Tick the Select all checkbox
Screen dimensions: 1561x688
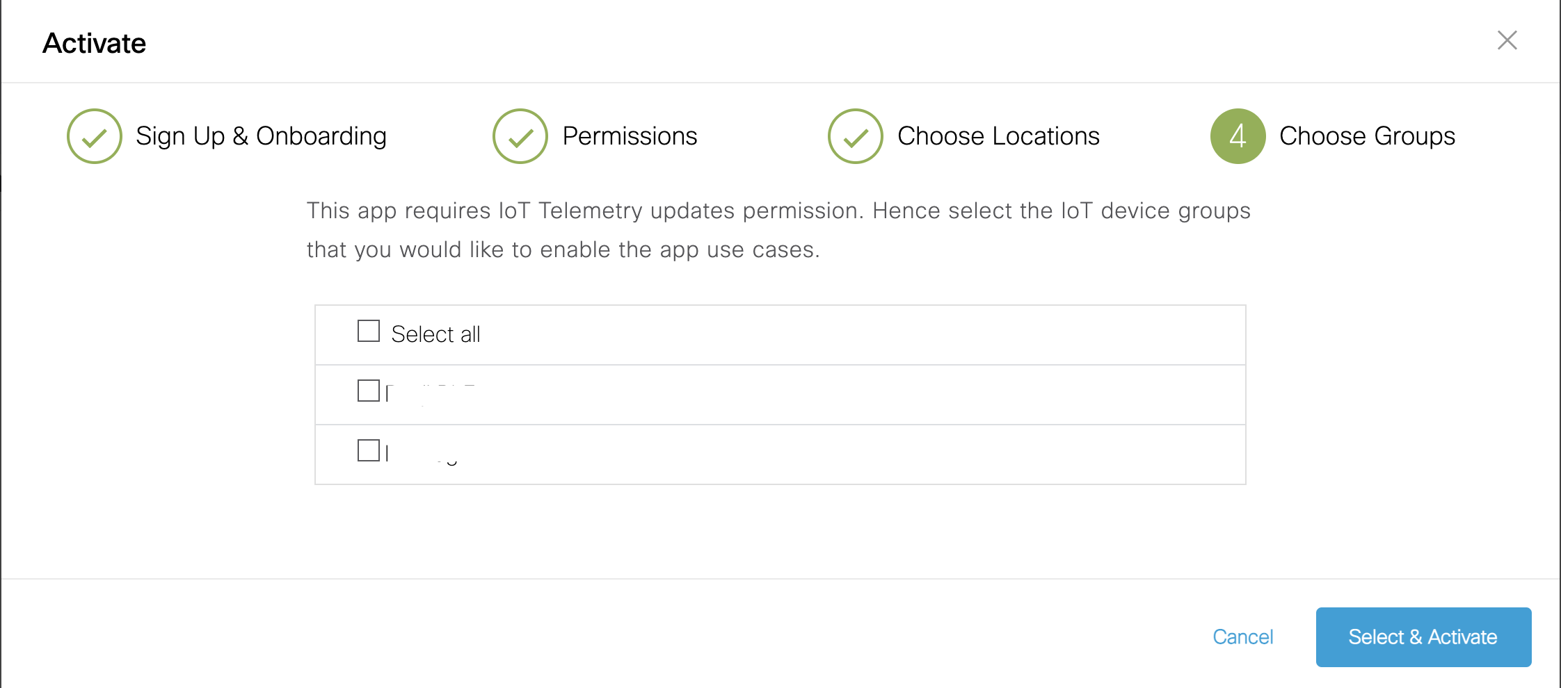point(369,331)
